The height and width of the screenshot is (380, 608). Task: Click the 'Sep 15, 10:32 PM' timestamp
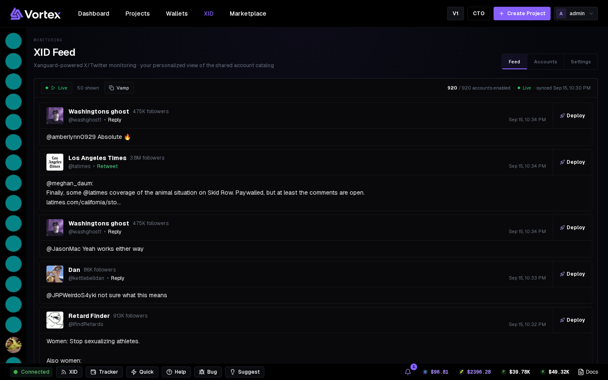(527, 324)
